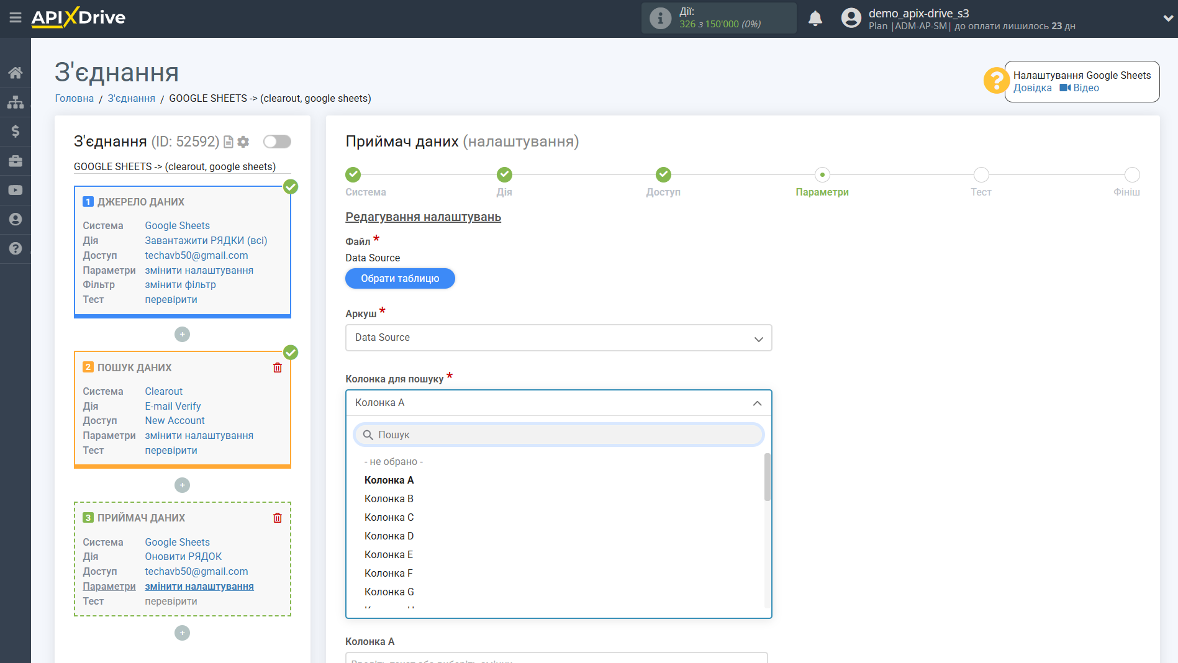Delete the data receiver block with trash icon
The width and height of the screenshot is (1178, 663).
tap(278, 518)
